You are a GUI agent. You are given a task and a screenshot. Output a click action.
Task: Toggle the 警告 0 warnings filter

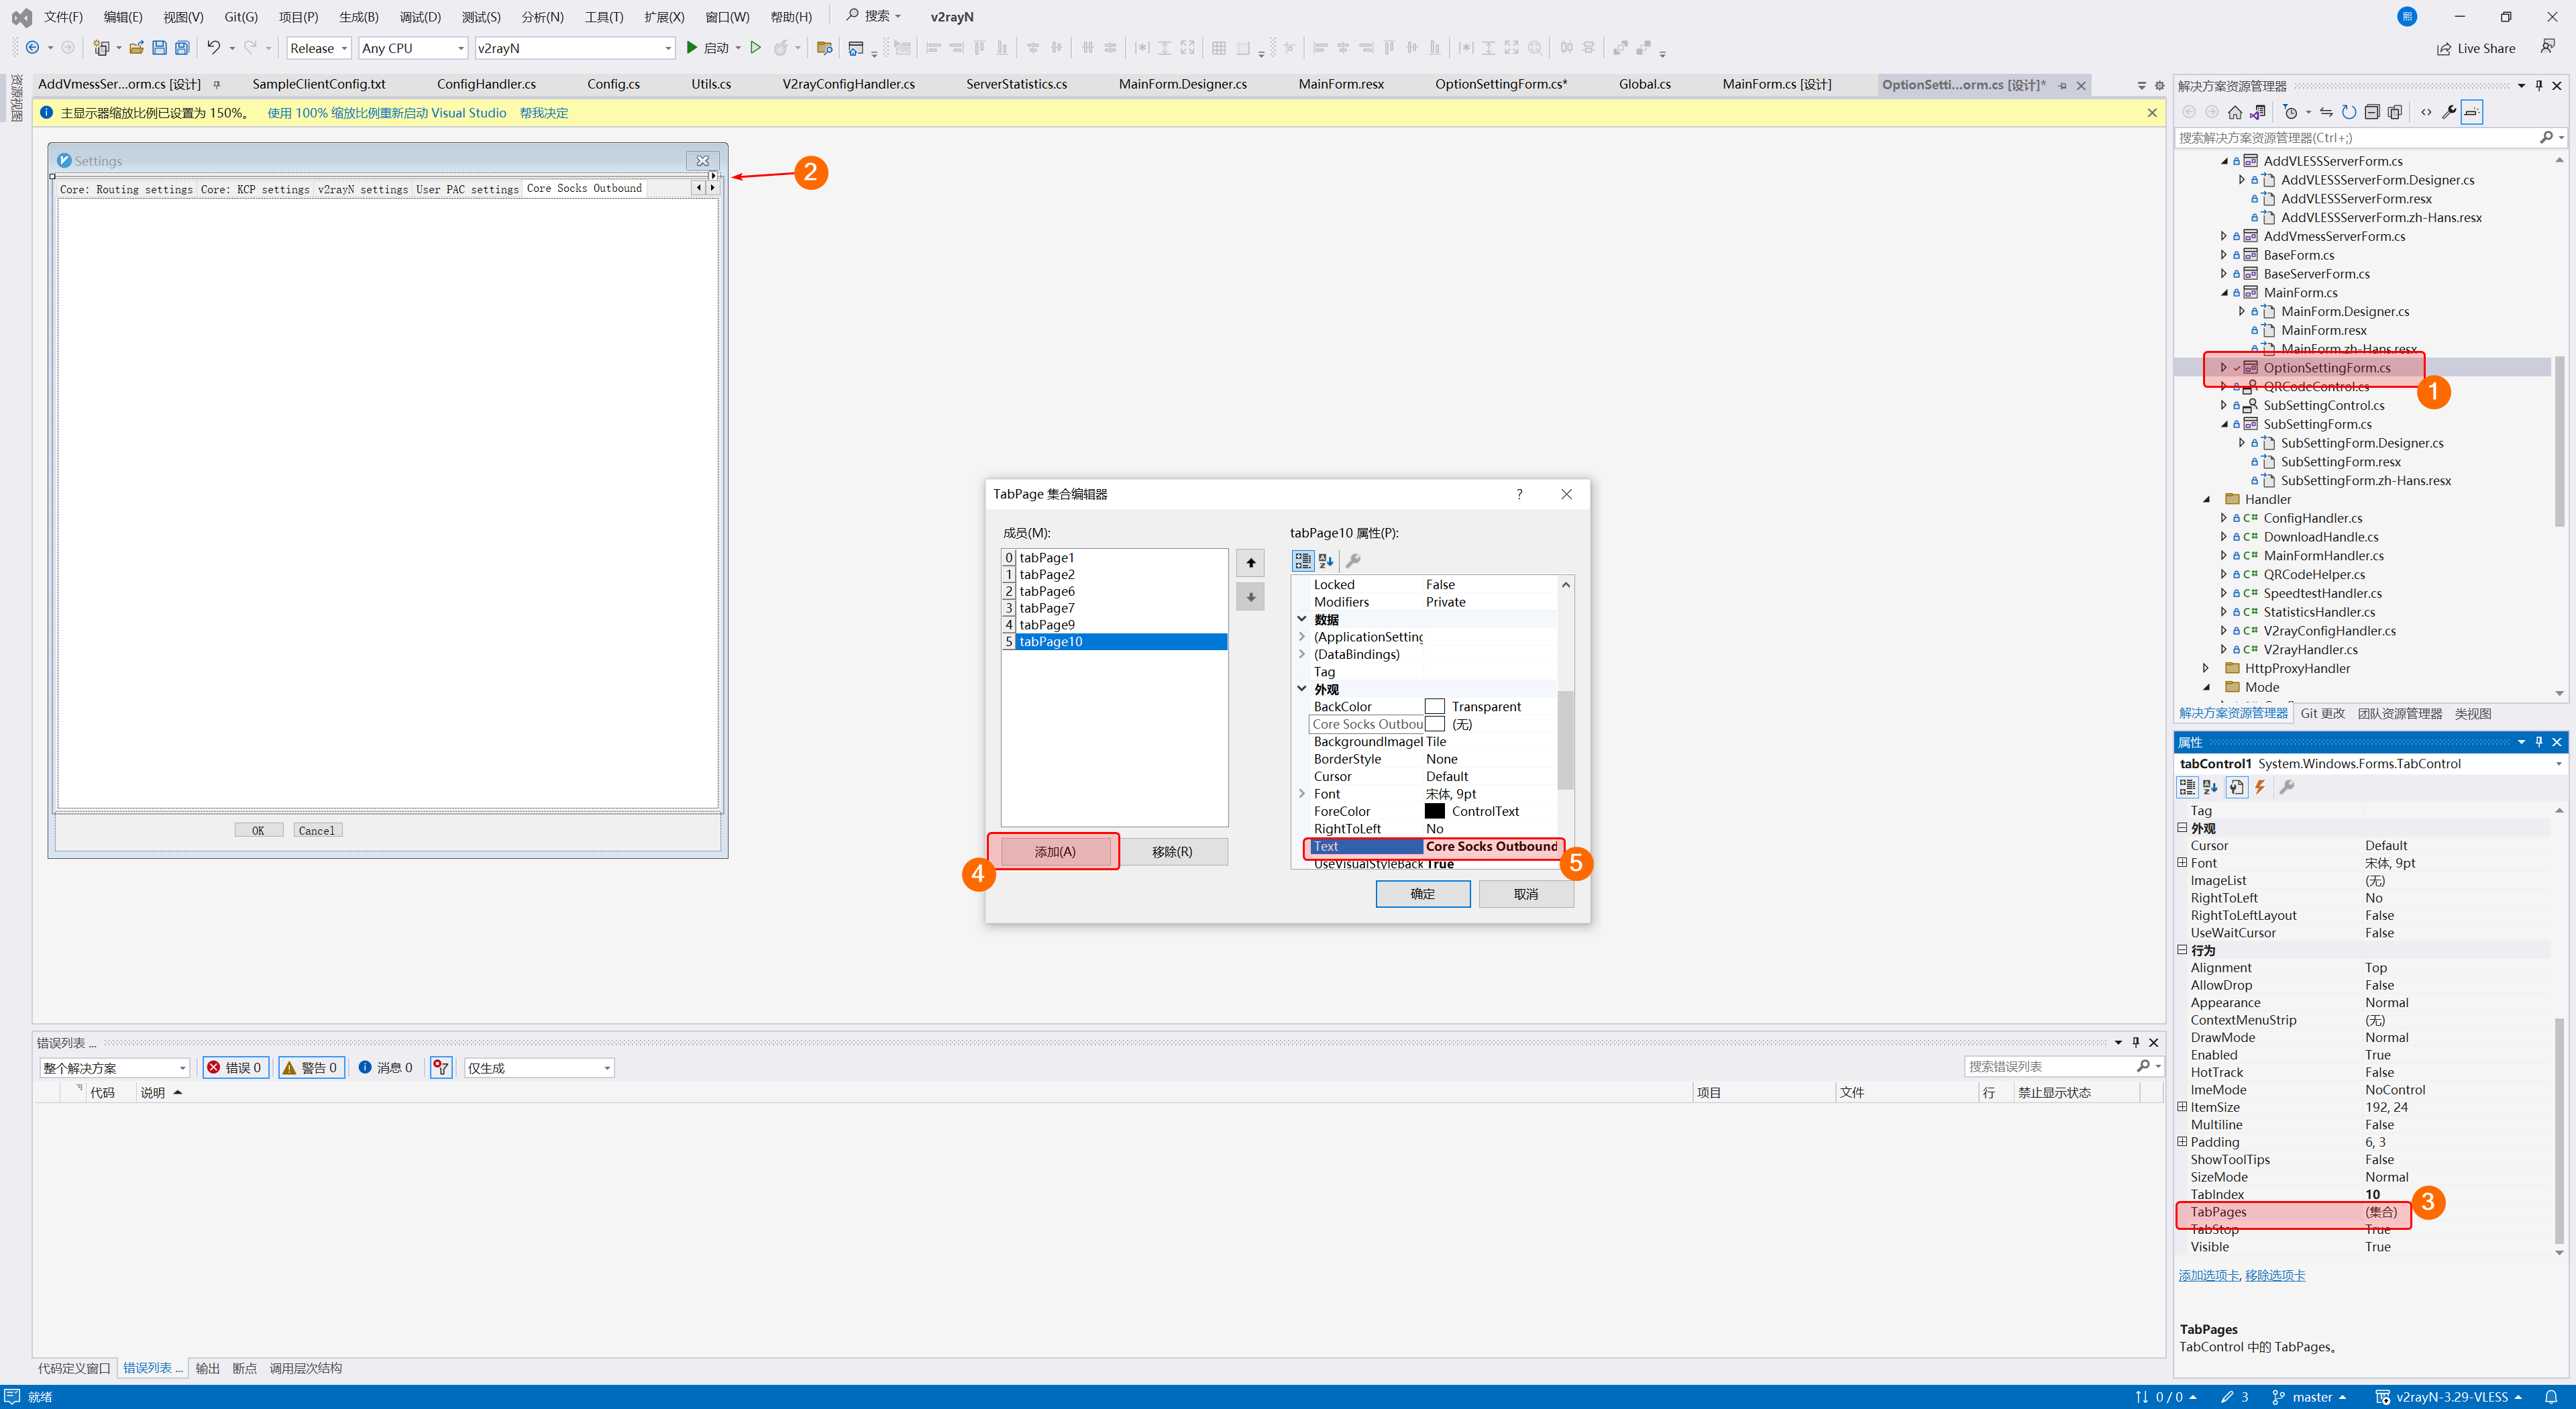point(311,1068)
